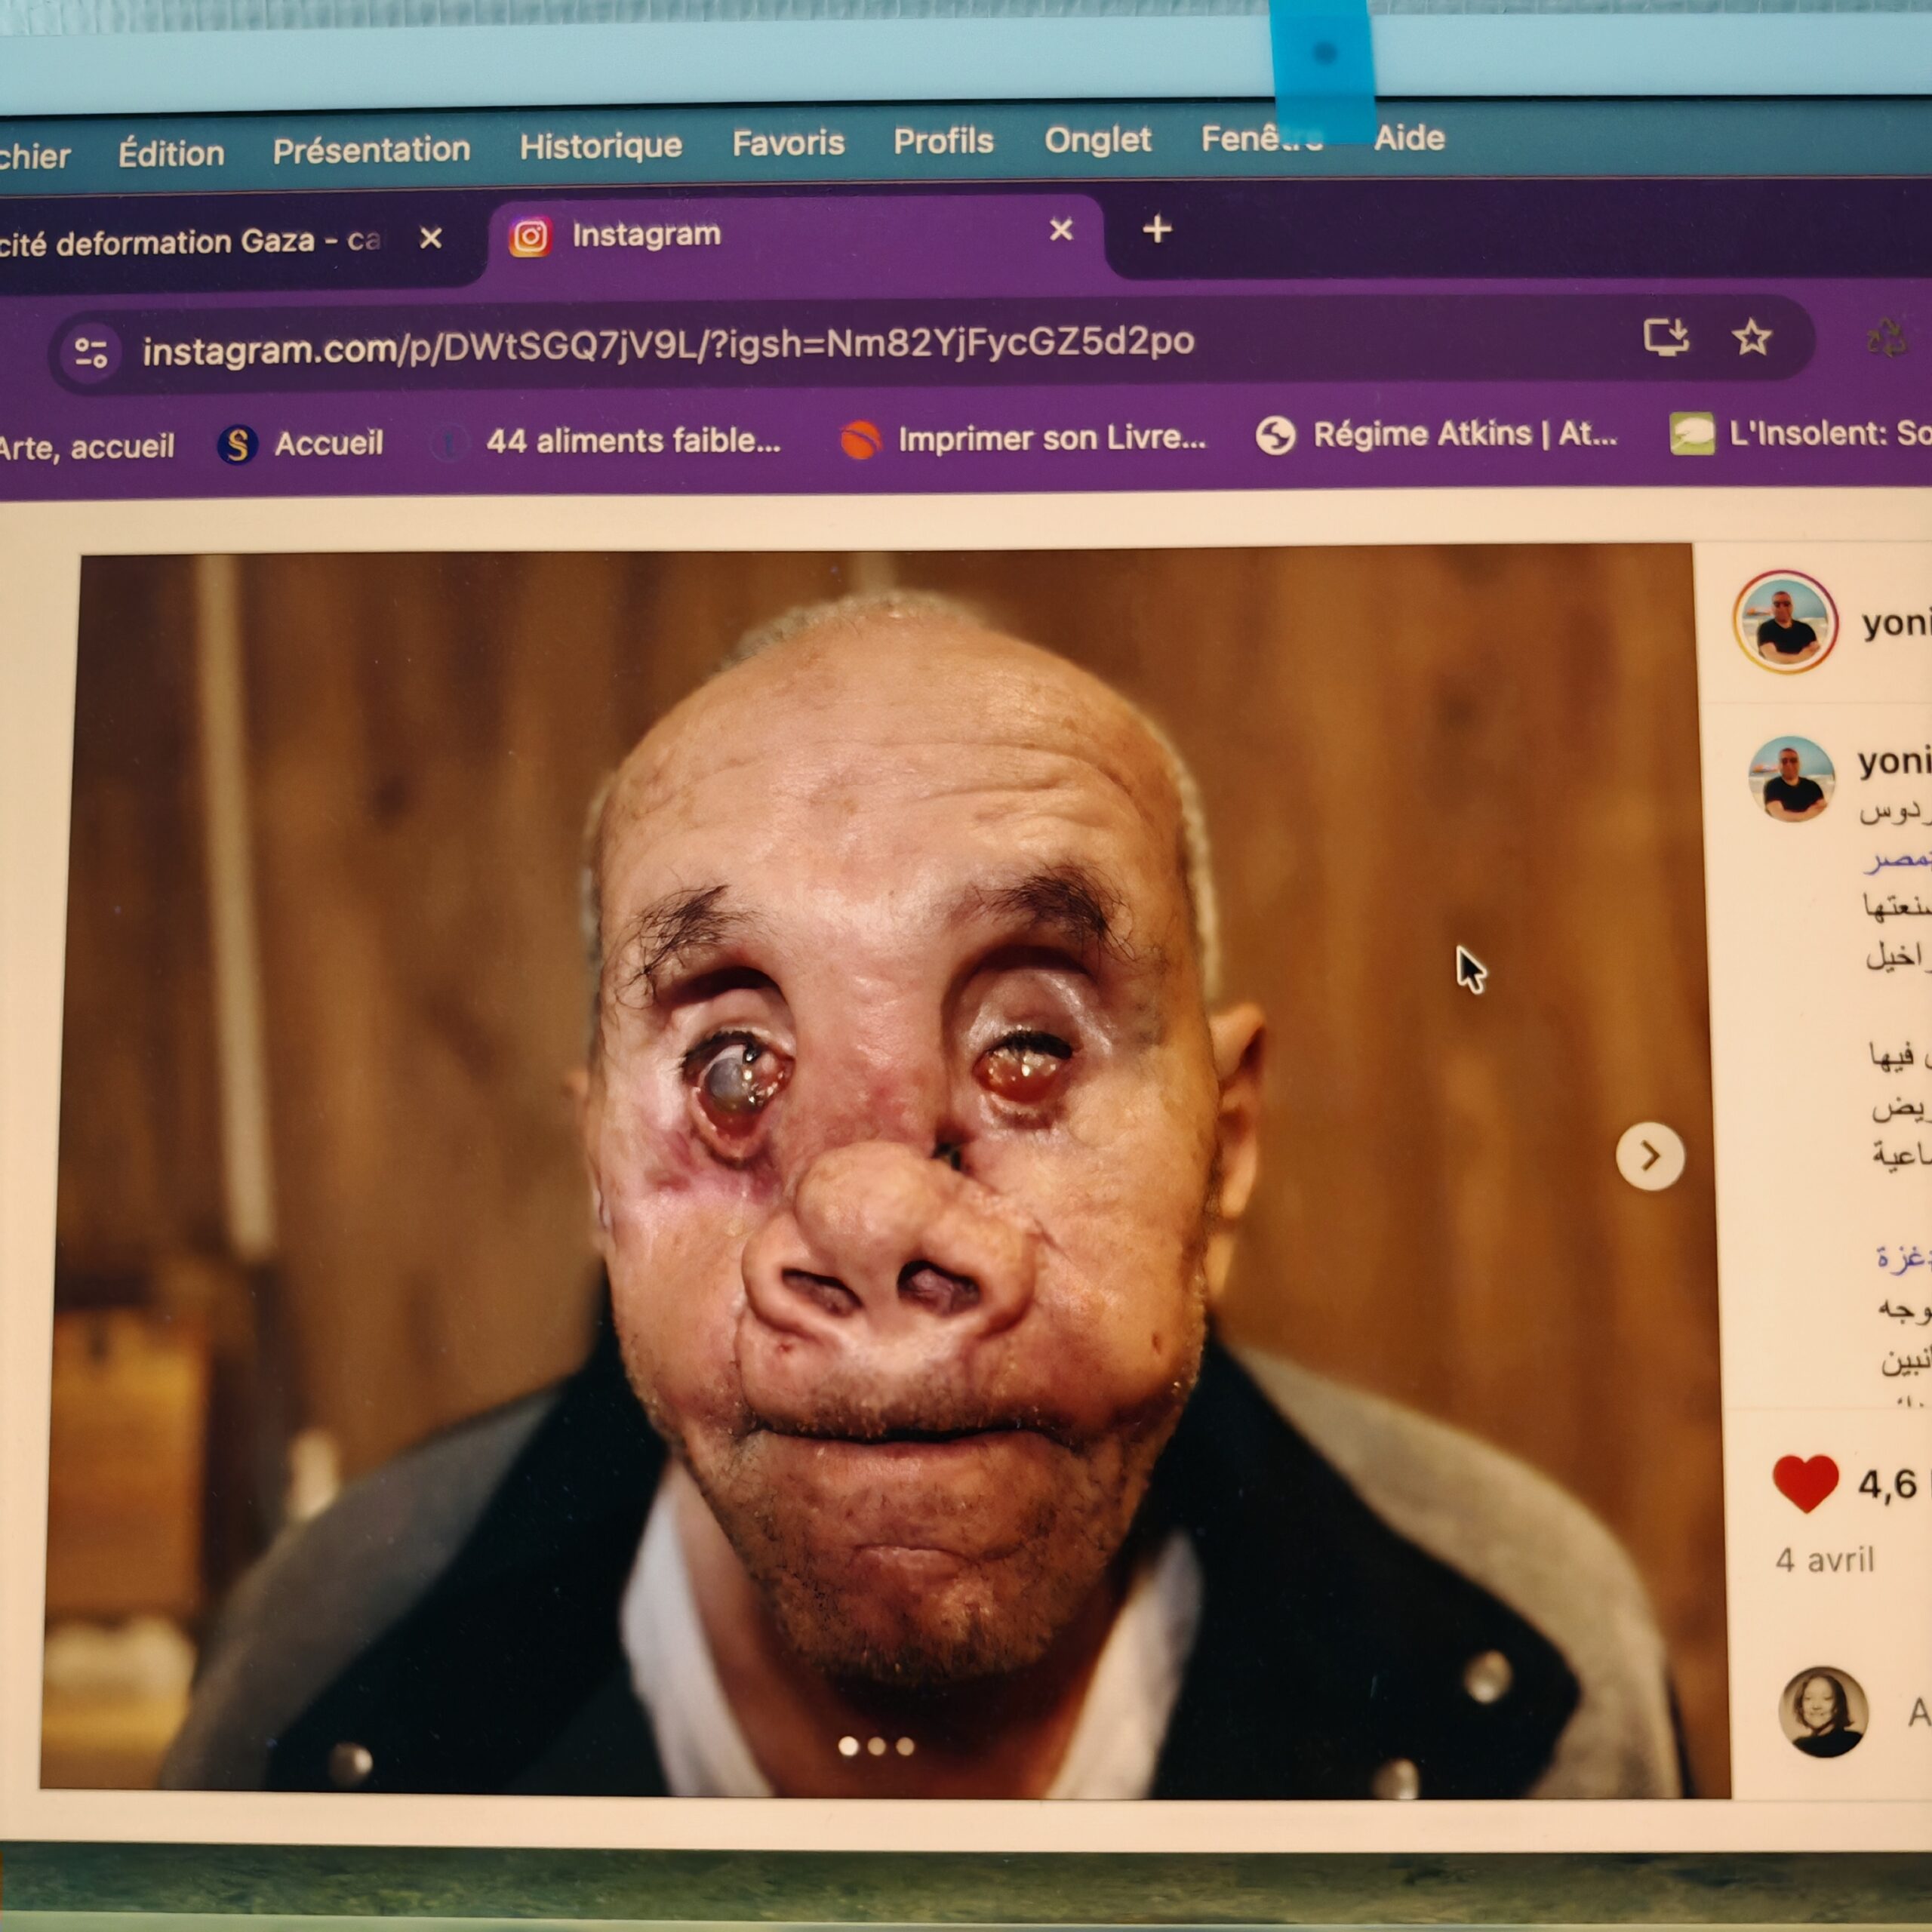This screenshot has height=1932, width=1932.
Task: Click the red heart like icon
Action: point(1805,1483)
